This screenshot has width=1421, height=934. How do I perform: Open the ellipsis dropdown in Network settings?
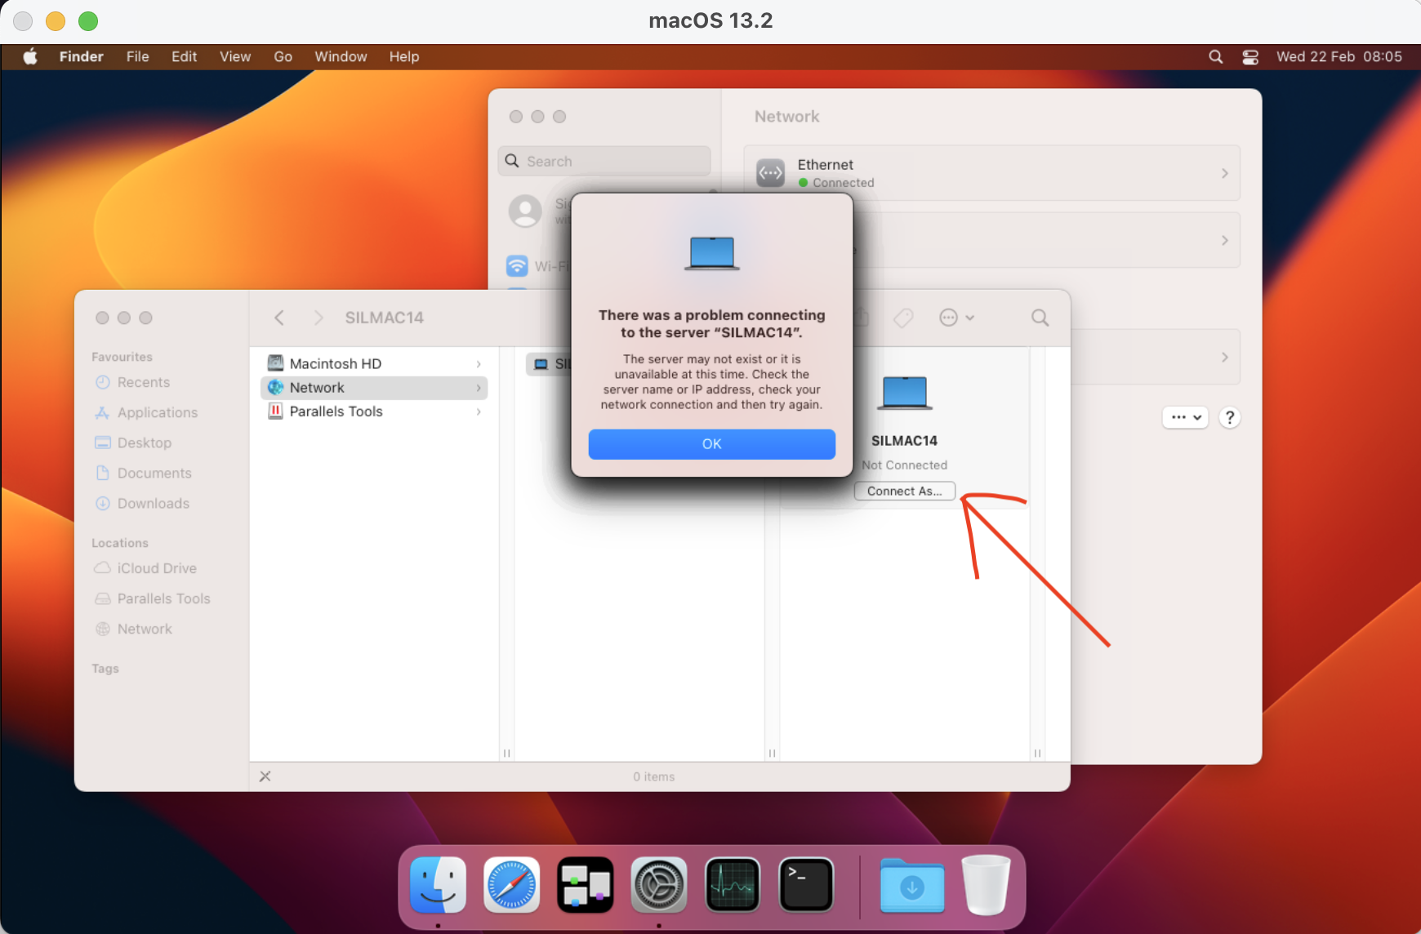click(1185, 417)
